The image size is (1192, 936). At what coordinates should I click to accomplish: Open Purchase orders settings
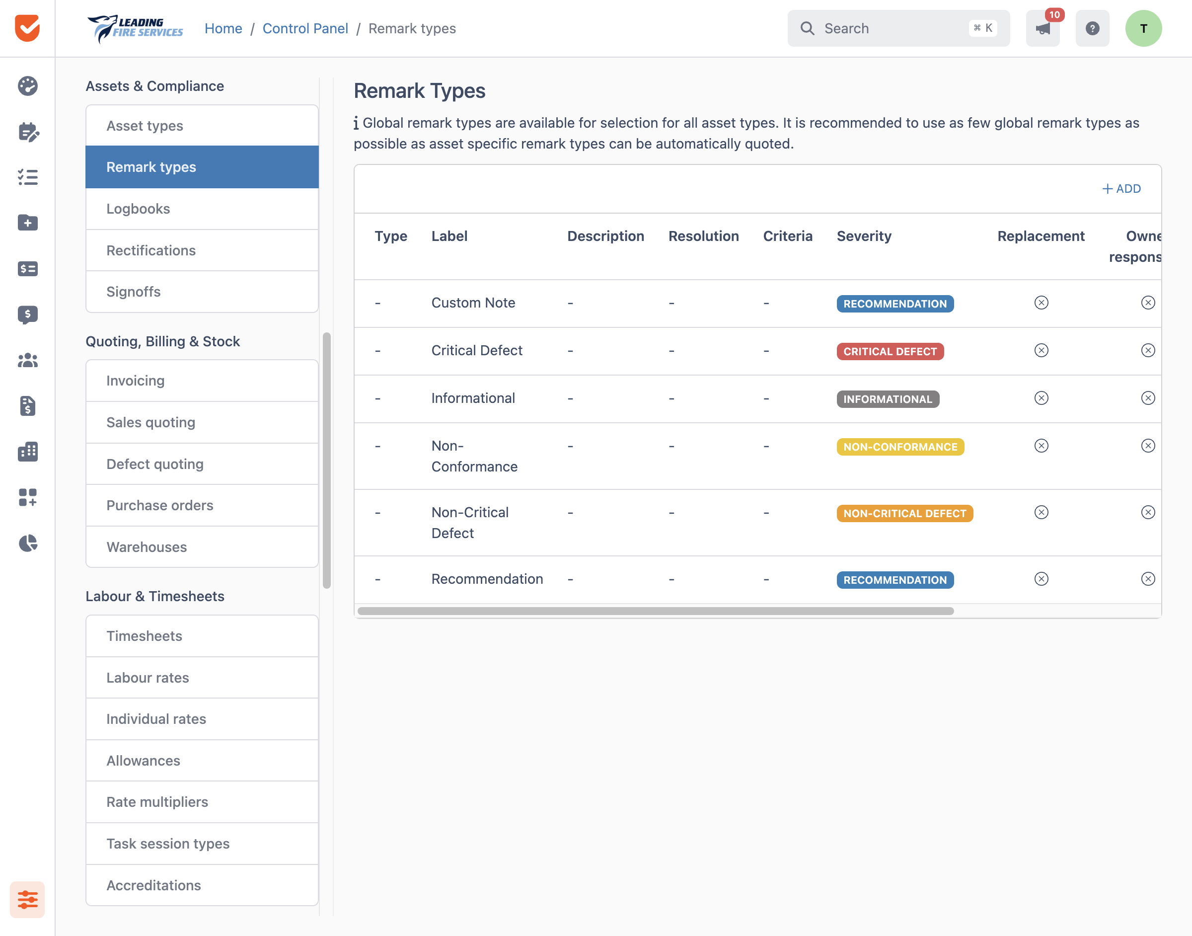coord(202,505)
